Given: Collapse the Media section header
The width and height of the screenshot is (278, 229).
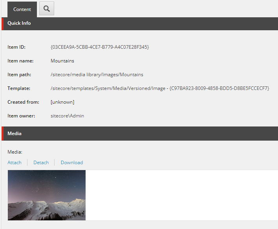Looking at the screenshot, I should click(15, 134).
